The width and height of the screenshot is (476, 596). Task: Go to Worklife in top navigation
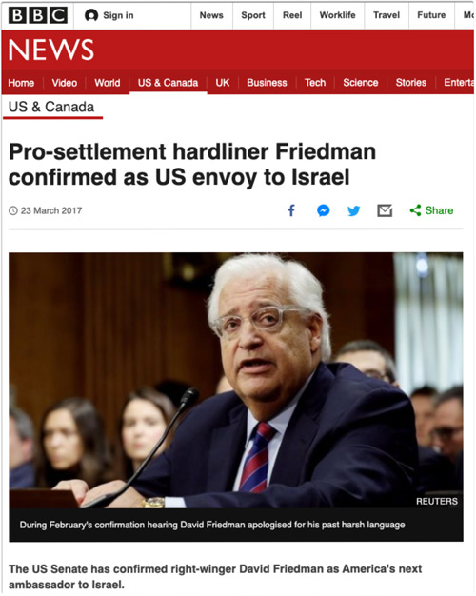pos(338,15)
